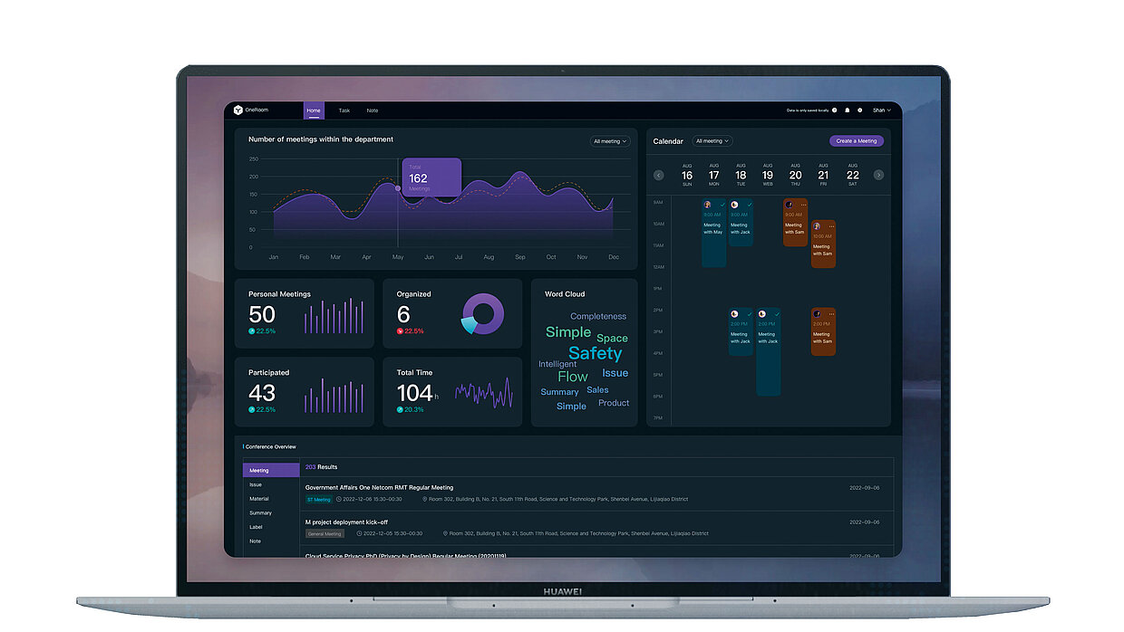1124x632 pixels.
Task: Click the May data point on chart
Action: click(398, 188)
